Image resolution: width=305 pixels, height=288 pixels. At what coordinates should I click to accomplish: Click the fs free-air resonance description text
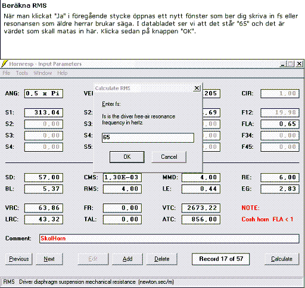click(138, 120)
